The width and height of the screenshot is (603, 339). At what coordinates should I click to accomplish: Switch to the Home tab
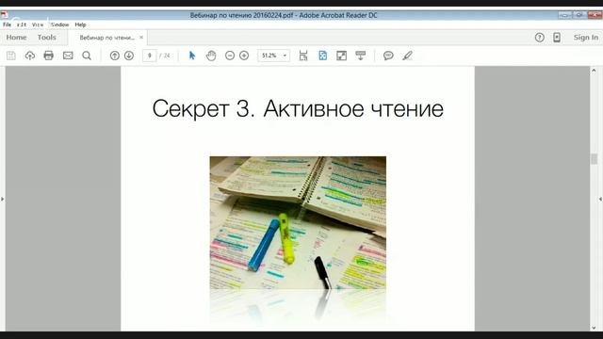click(x=17, y=38)
